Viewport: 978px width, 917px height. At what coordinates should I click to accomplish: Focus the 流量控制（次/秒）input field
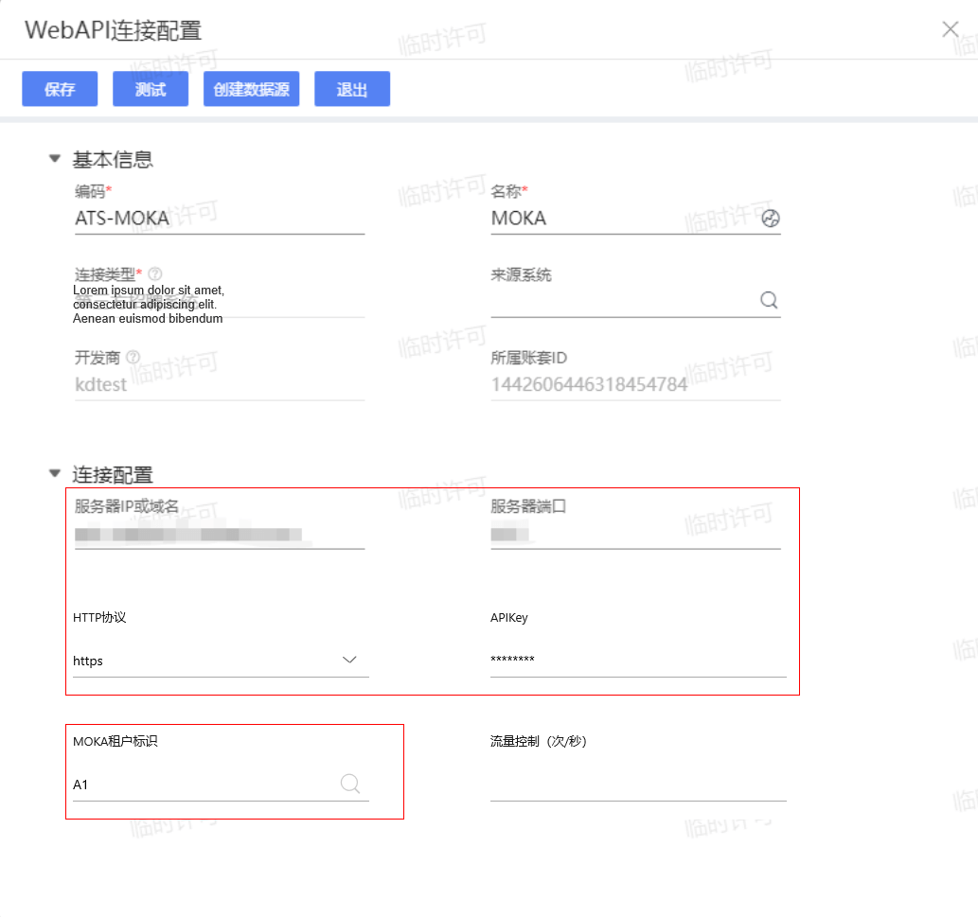pos(637,785)
